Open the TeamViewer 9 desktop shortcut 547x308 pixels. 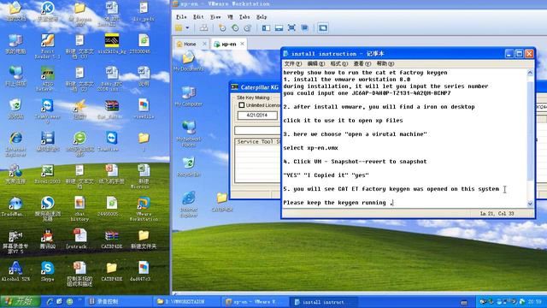pos(48,110)
